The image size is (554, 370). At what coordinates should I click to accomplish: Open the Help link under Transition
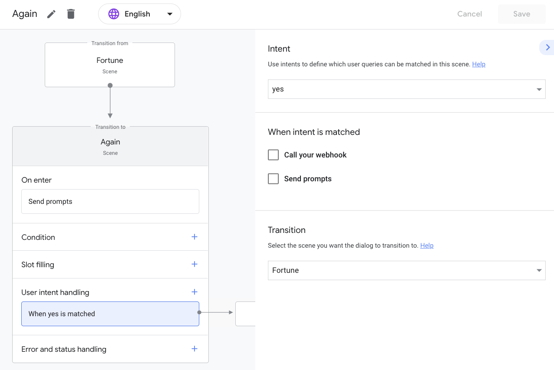click(x=427, y=246)
